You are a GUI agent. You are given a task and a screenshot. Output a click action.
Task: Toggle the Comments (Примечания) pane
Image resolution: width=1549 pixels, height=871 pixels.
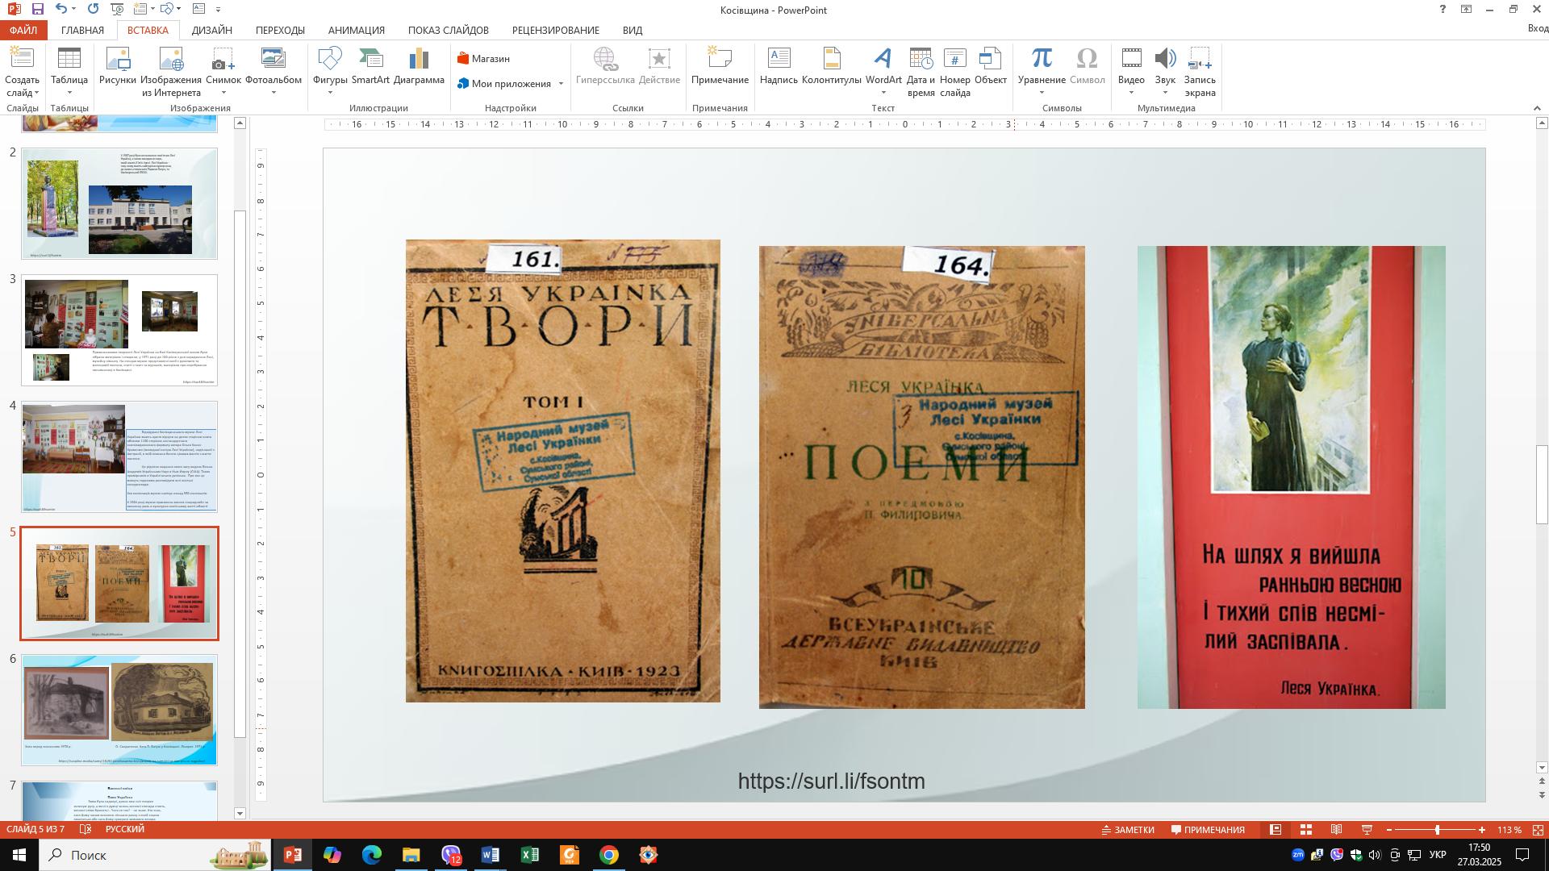tap(1207, 830)
